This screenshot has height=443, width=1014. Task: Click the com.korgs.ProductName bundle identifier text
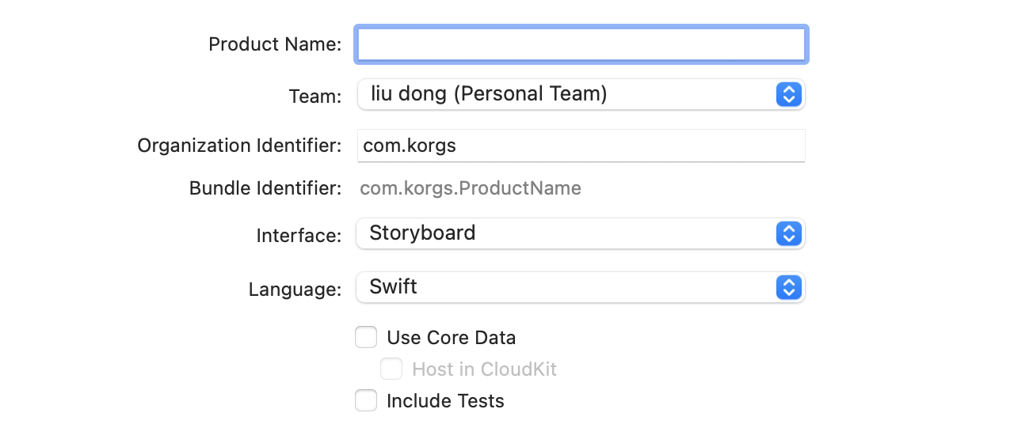(471, 188)
